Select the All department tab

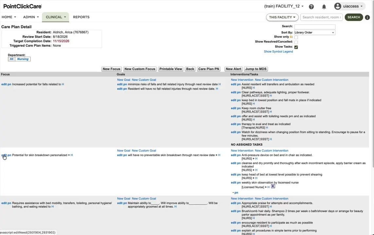(x=11, y=59)
